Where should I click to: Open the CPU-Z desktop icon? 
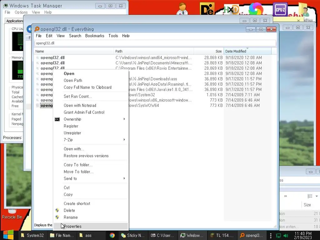pos(280,9)
